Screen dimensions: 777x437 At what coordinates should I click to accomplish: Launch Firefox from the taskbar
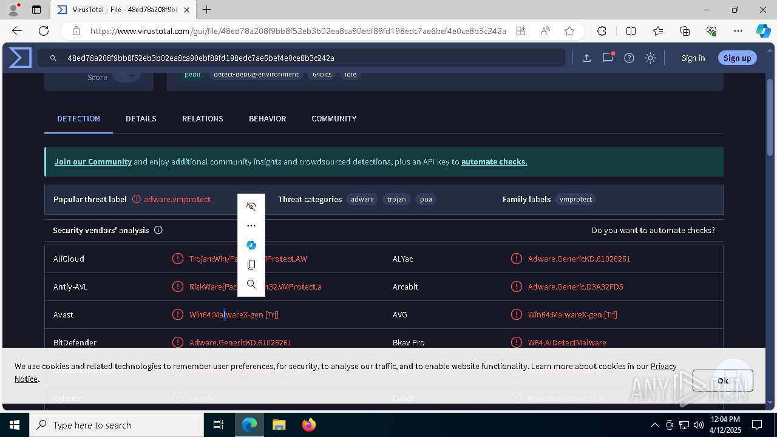pyautogui.click(x=308, y=425)
